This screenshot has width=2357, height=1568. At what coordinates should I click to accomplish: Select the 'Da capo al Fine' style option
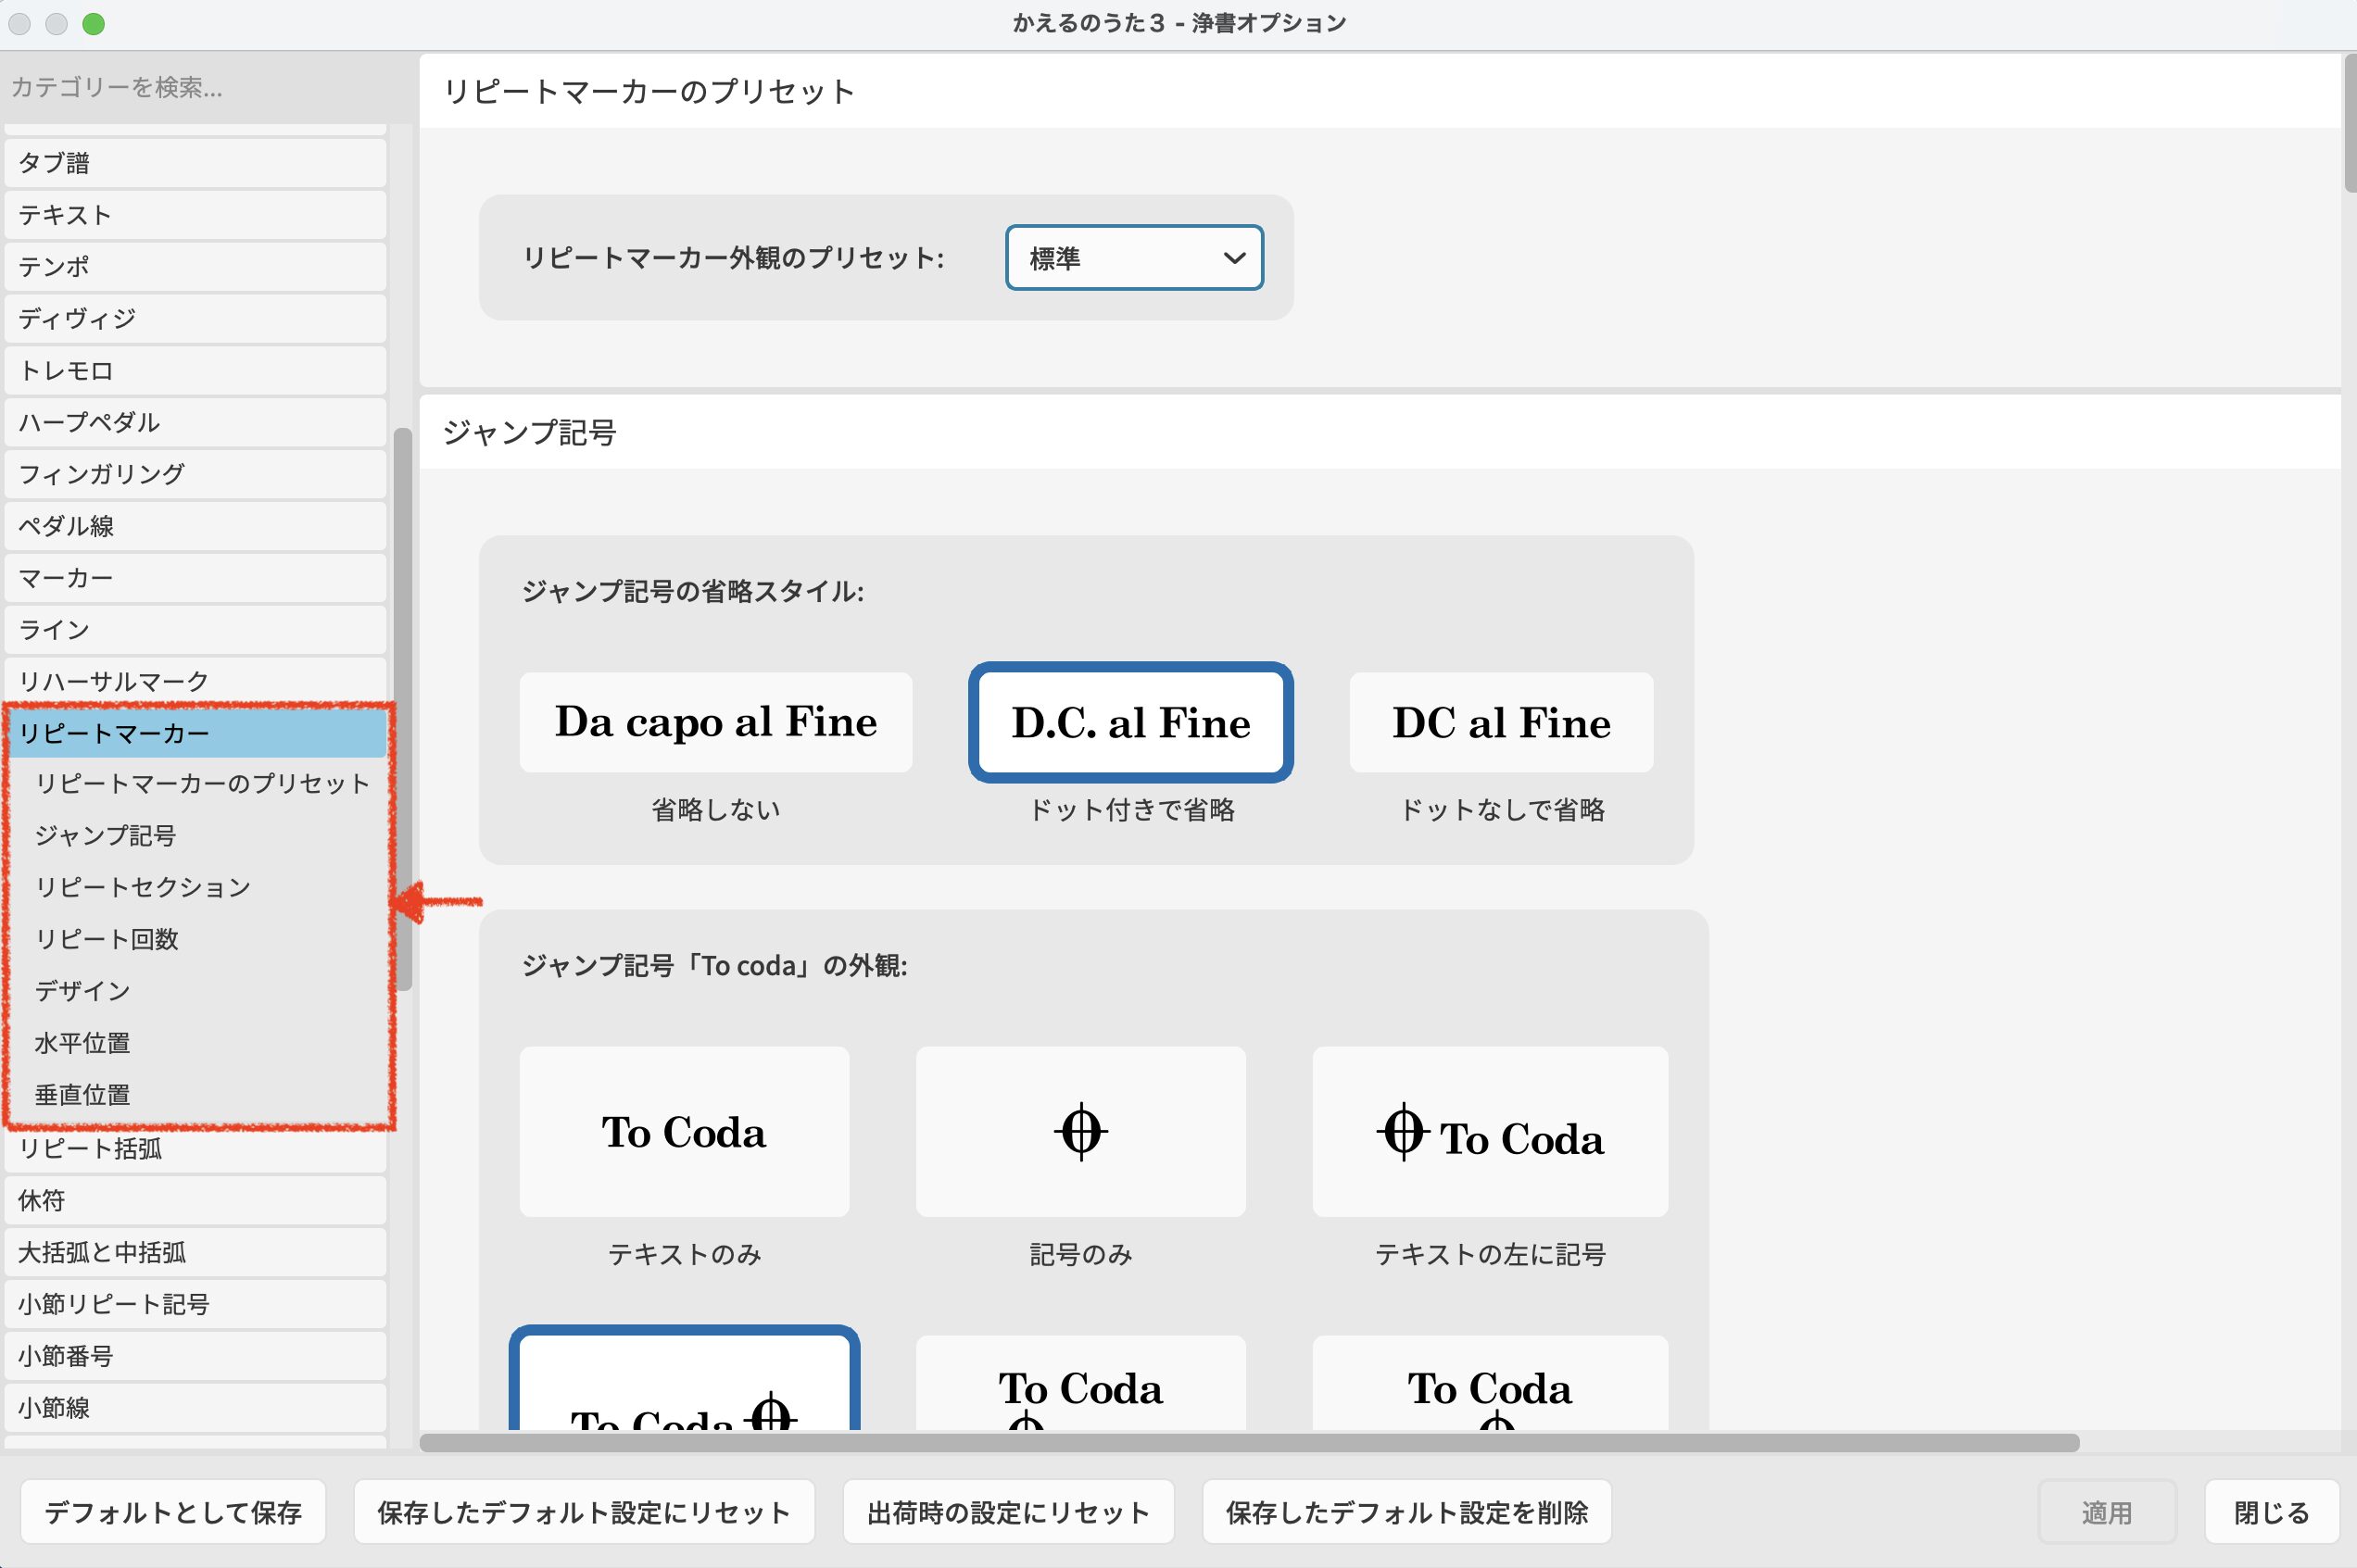tap(715, 722)
